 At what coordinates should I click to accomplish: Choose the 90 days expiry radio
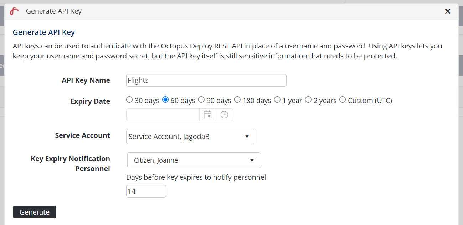pos(201,100)
